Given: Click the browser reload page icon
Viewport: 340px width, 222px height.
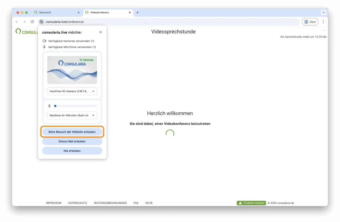Looking at the screenshot, I should [32, 22].
